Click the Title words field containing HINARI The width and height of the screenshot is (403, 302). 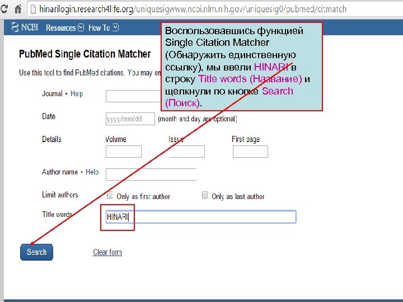tap(201, 217)
